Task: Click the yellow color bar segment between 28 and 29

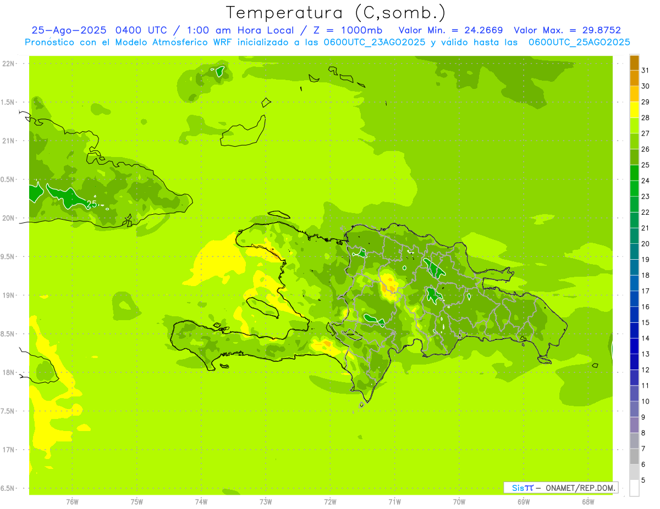Action: point(634,110)
